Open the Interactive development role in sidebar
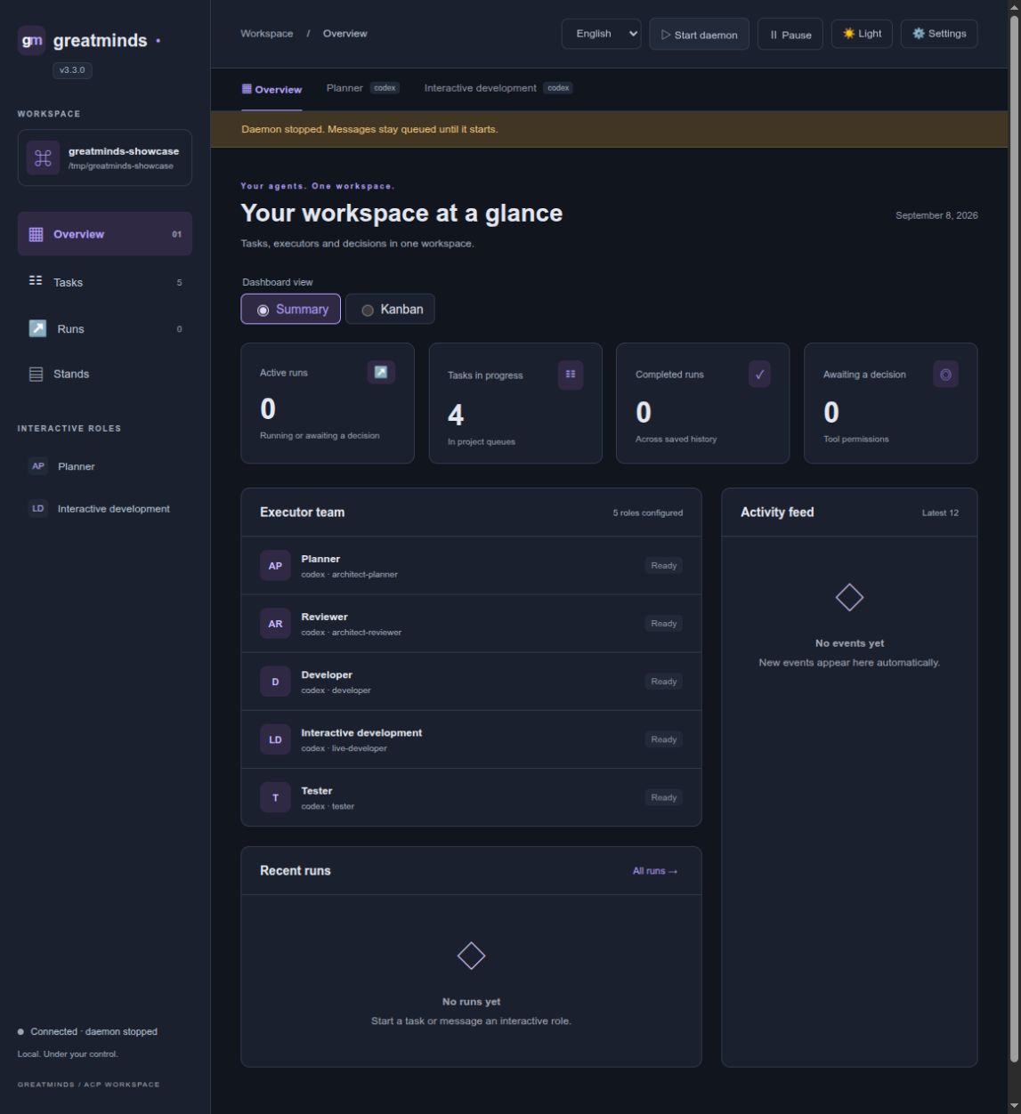1021x1114 pixels. (105, 509)
